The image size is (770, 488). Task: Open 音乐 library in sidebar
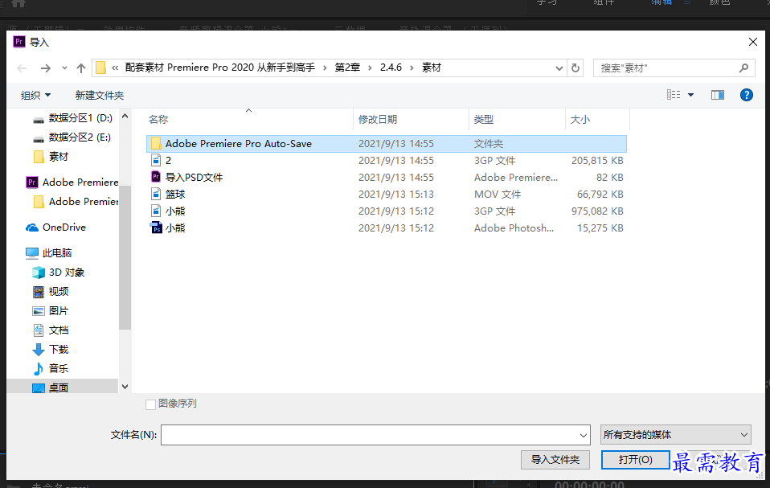(51, 369)
